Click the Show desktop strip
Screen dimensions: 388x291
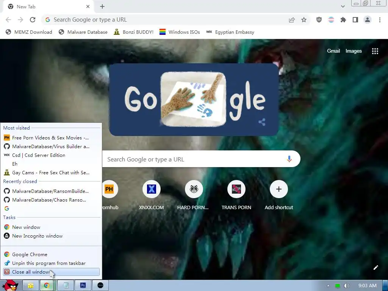click(x=385, y=286)
